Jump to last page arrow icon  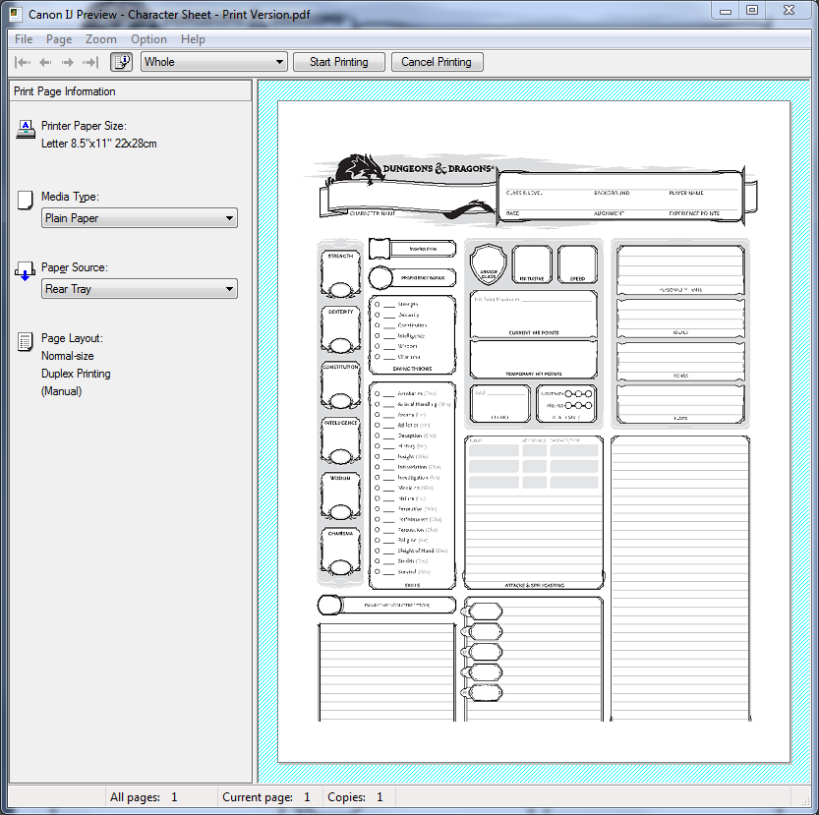(x=90, y=62)
